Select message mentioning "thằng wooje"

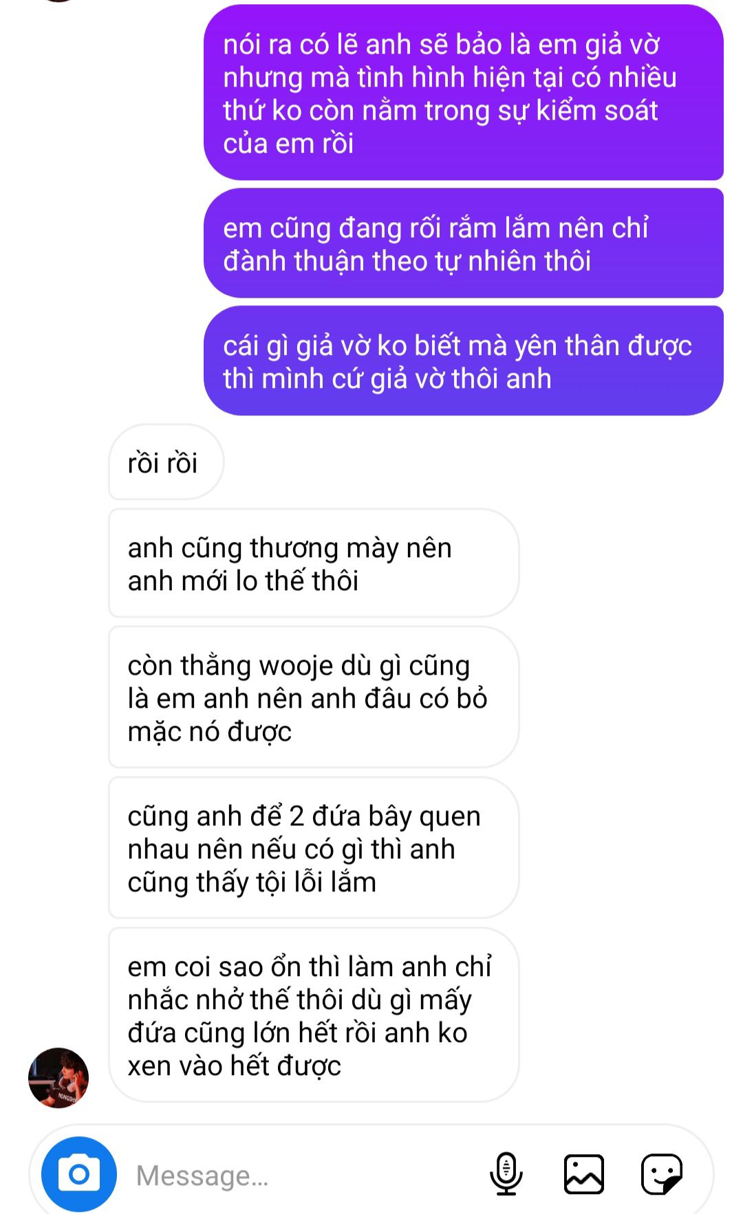314,697
